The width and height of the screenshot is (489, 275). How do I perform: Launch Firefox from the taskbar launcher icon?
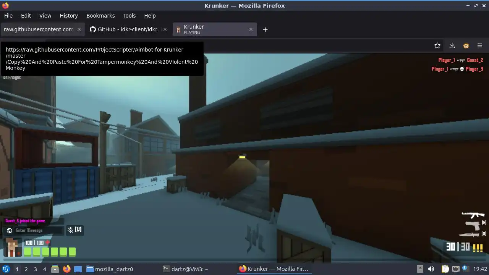pos(66,269)
